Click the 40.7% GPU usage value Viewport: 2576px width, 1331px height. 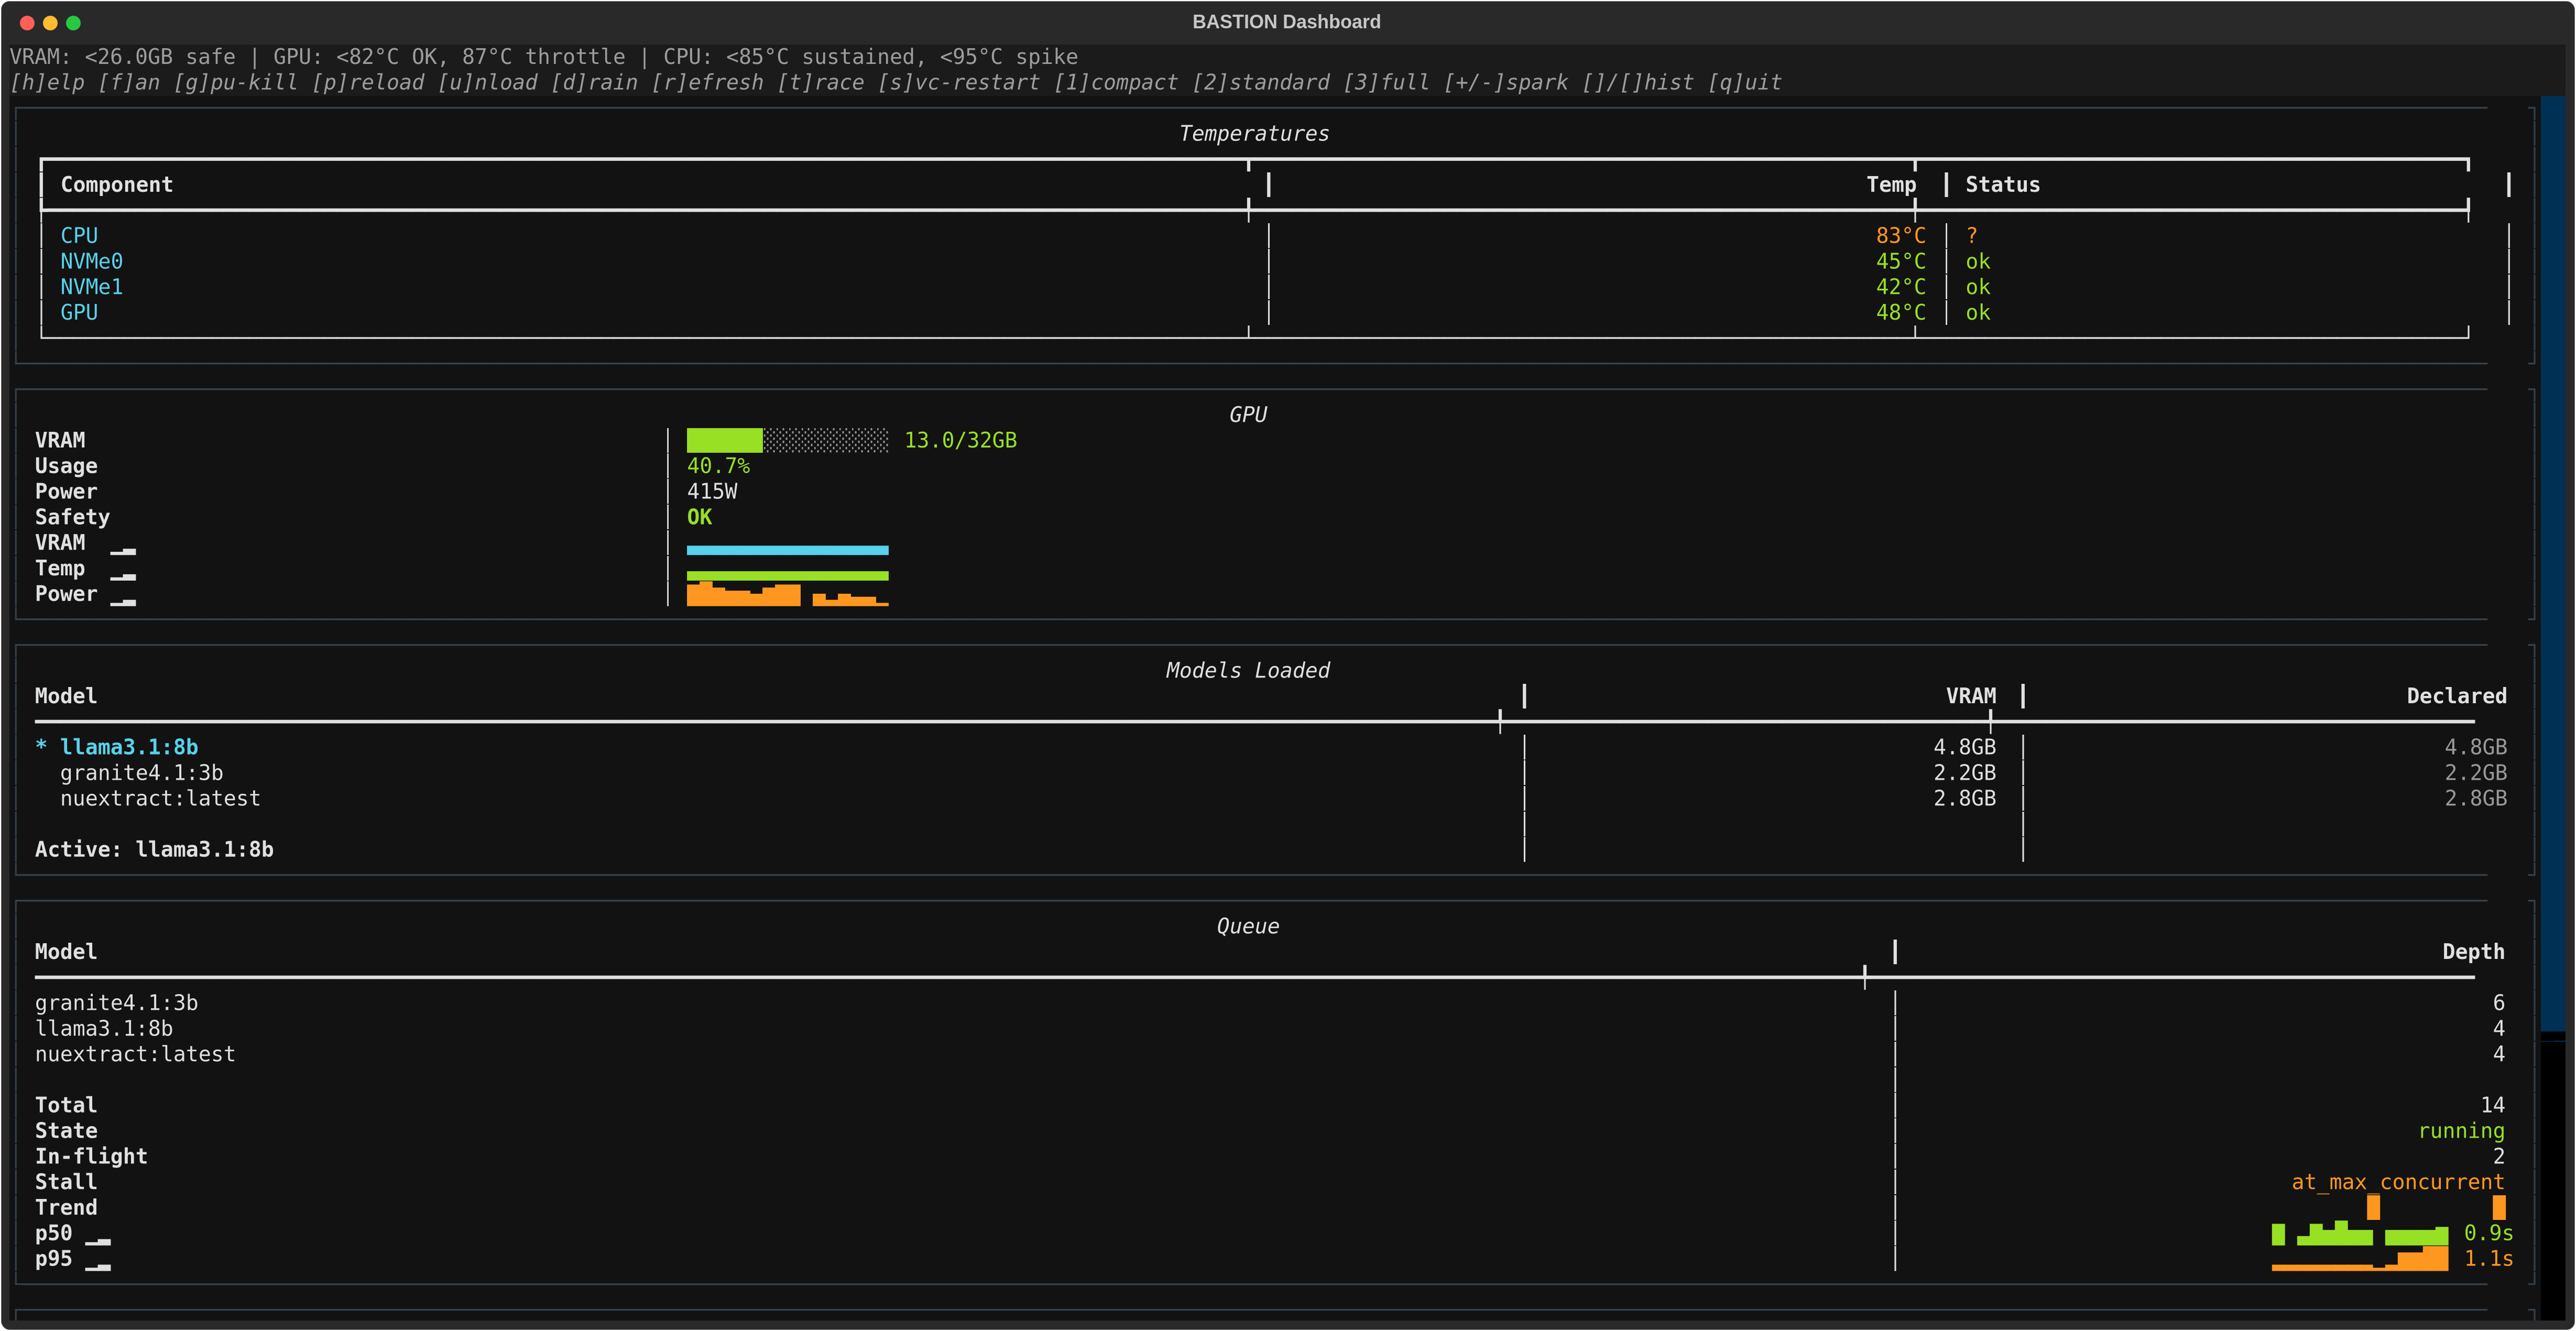pos(718,466)
